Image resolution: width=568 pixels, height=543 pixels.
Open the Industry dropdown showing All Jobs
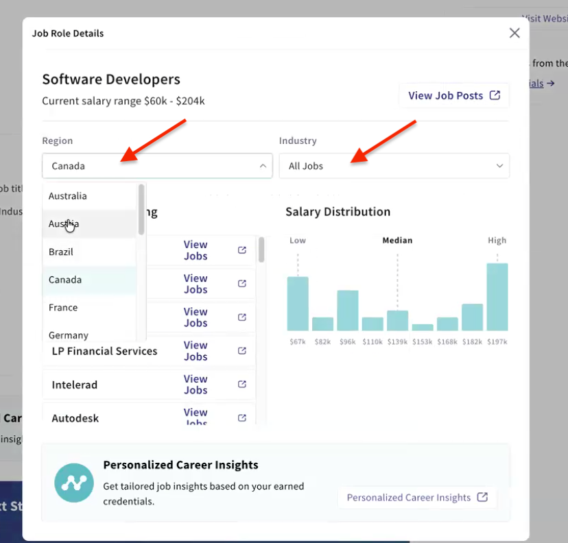(x=394, y=166)
